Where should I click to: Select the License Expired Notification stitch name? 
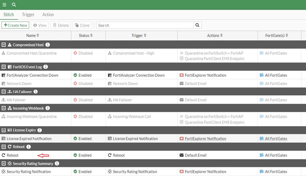tap(29, 139)
